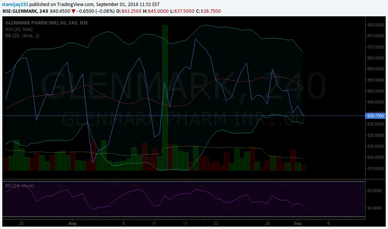Click the Aug date label on time axis
This screenshot has height=229, width=388.
point(72,223)
